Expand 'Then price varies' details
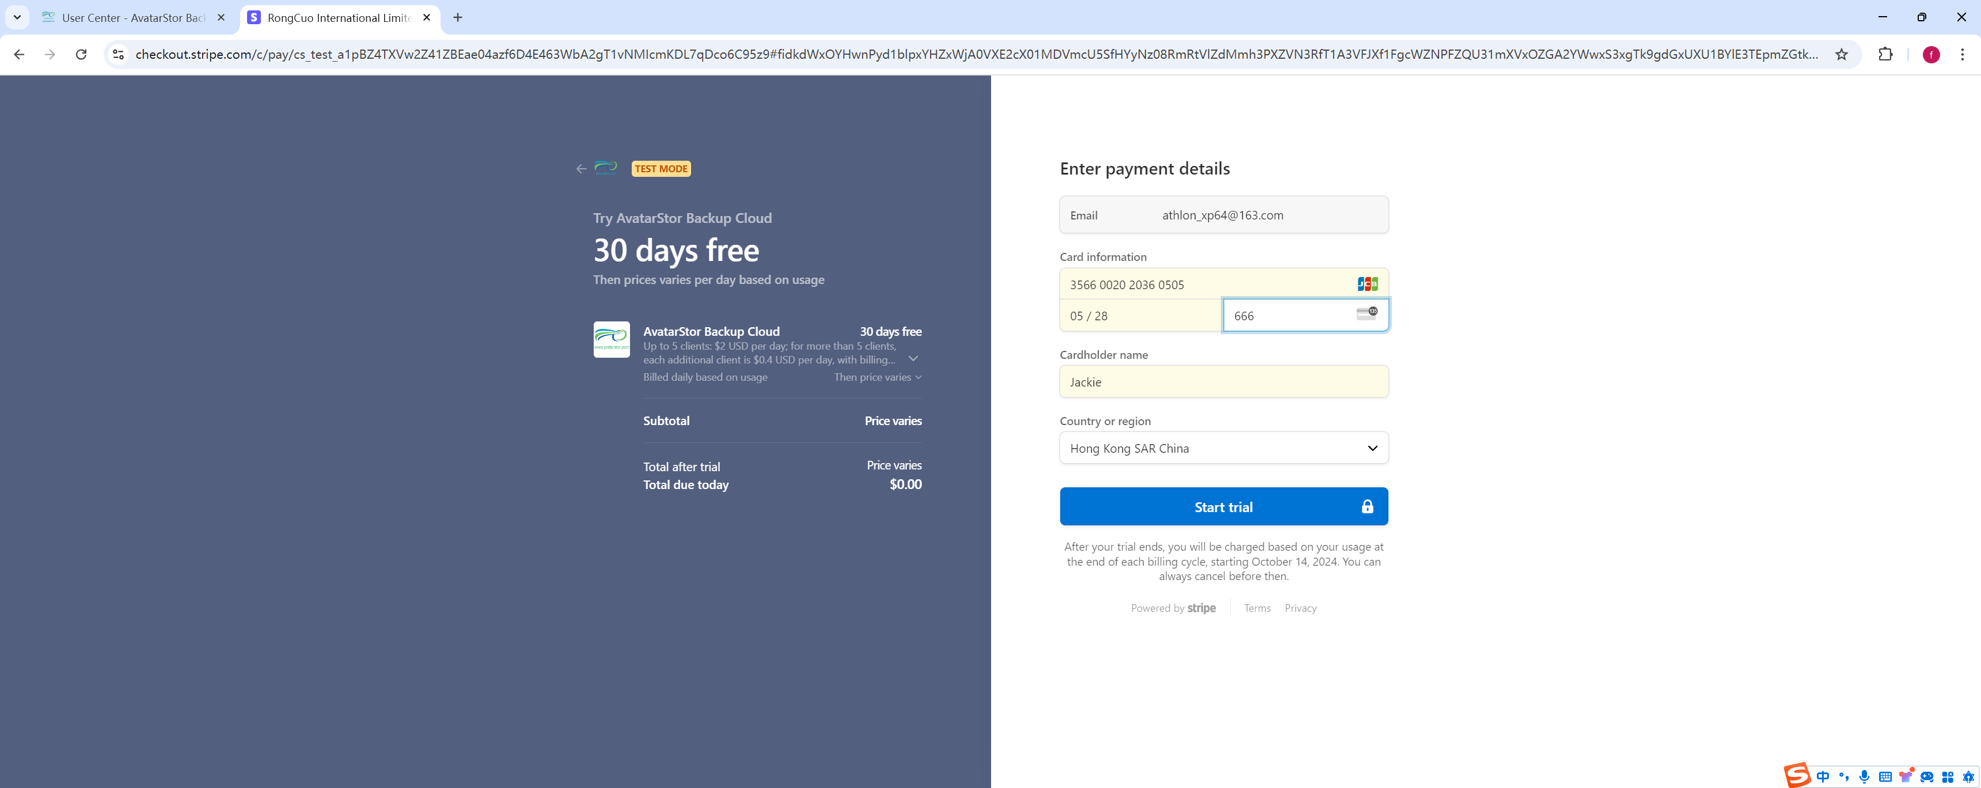The width and height of the screenshot is (1981, 788). 878,377
